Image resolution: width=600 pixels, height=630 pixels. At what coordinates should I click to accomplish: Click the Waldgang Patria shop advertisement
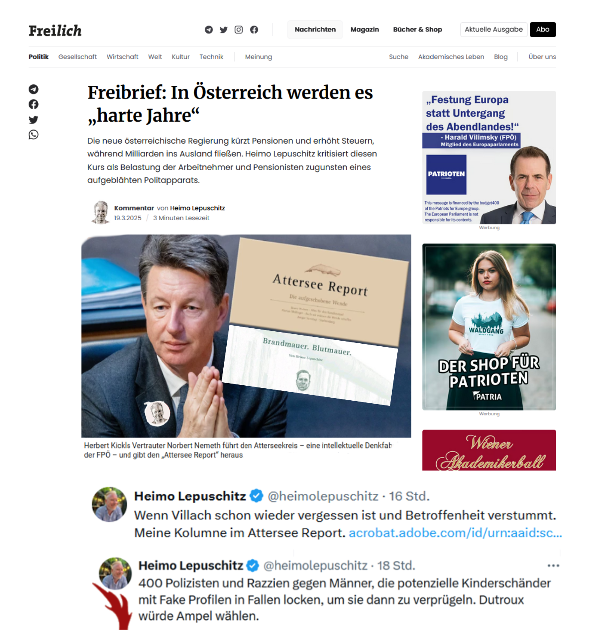[489, 327]
